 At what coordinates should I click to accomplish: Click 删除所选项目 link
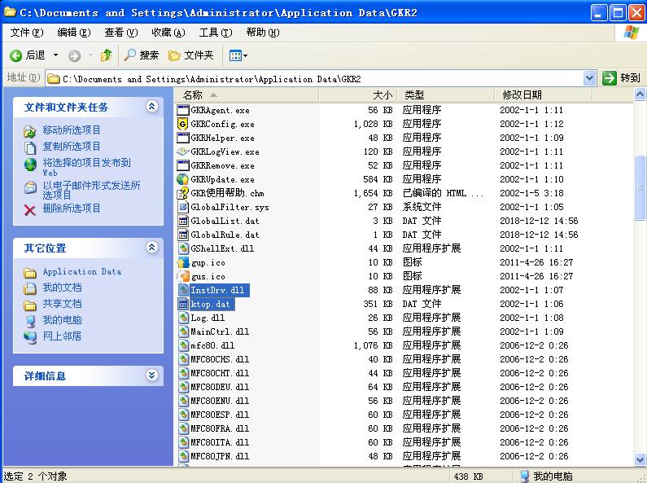tap(72, 208)
